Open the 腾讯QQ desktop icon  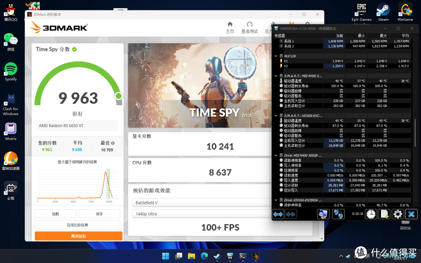(11, 12)
